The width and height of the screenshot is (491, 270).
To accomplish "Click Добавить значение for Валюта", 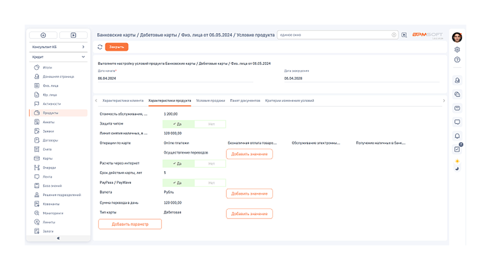I will [x=249, y=194].
